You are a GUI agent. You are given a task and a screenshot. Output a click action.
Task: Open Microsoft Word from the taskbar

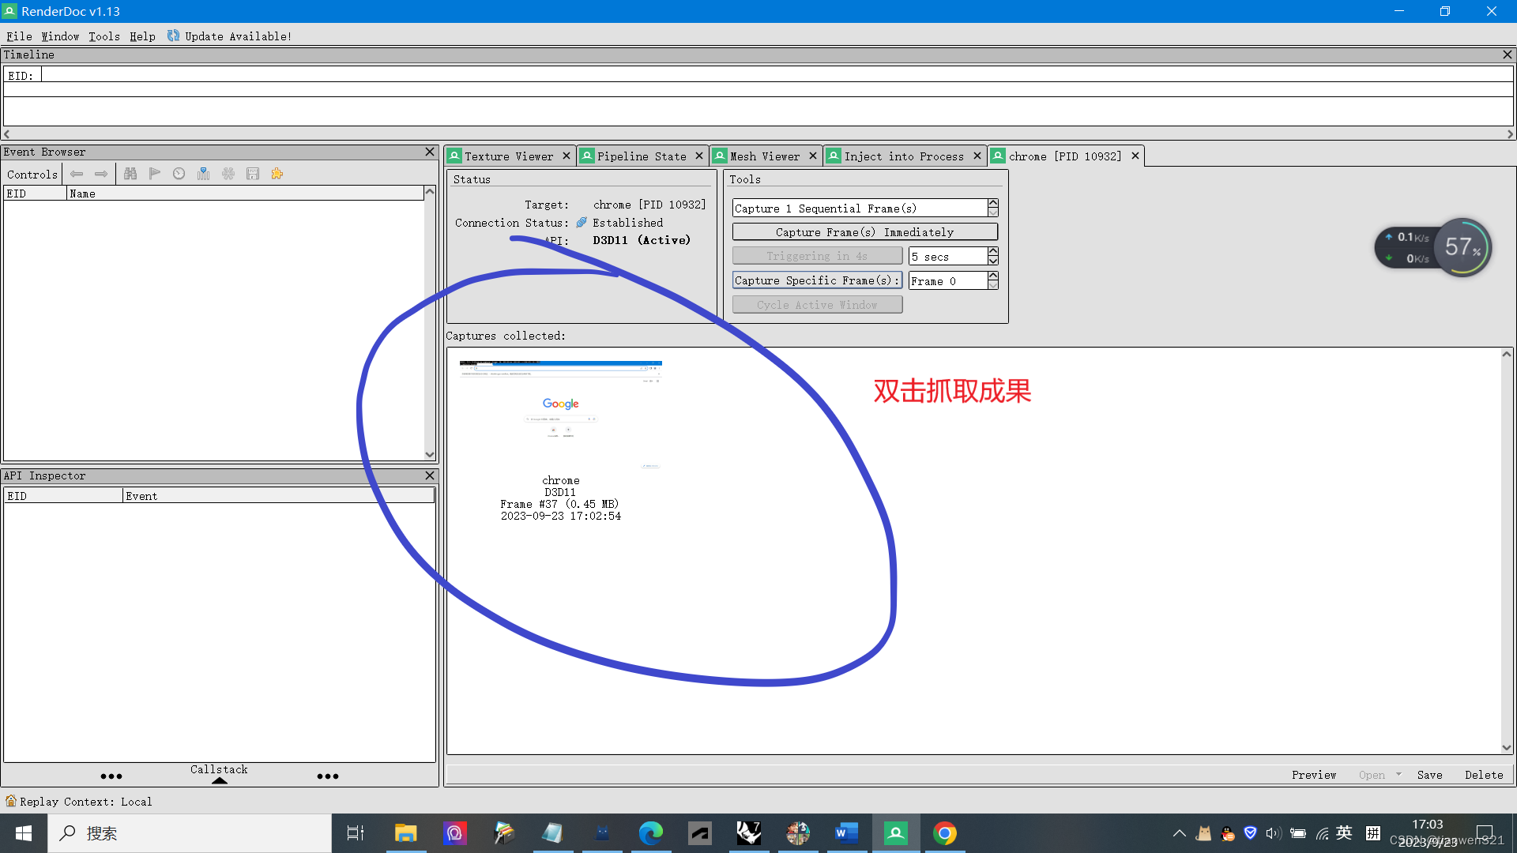tap(847, 832)
